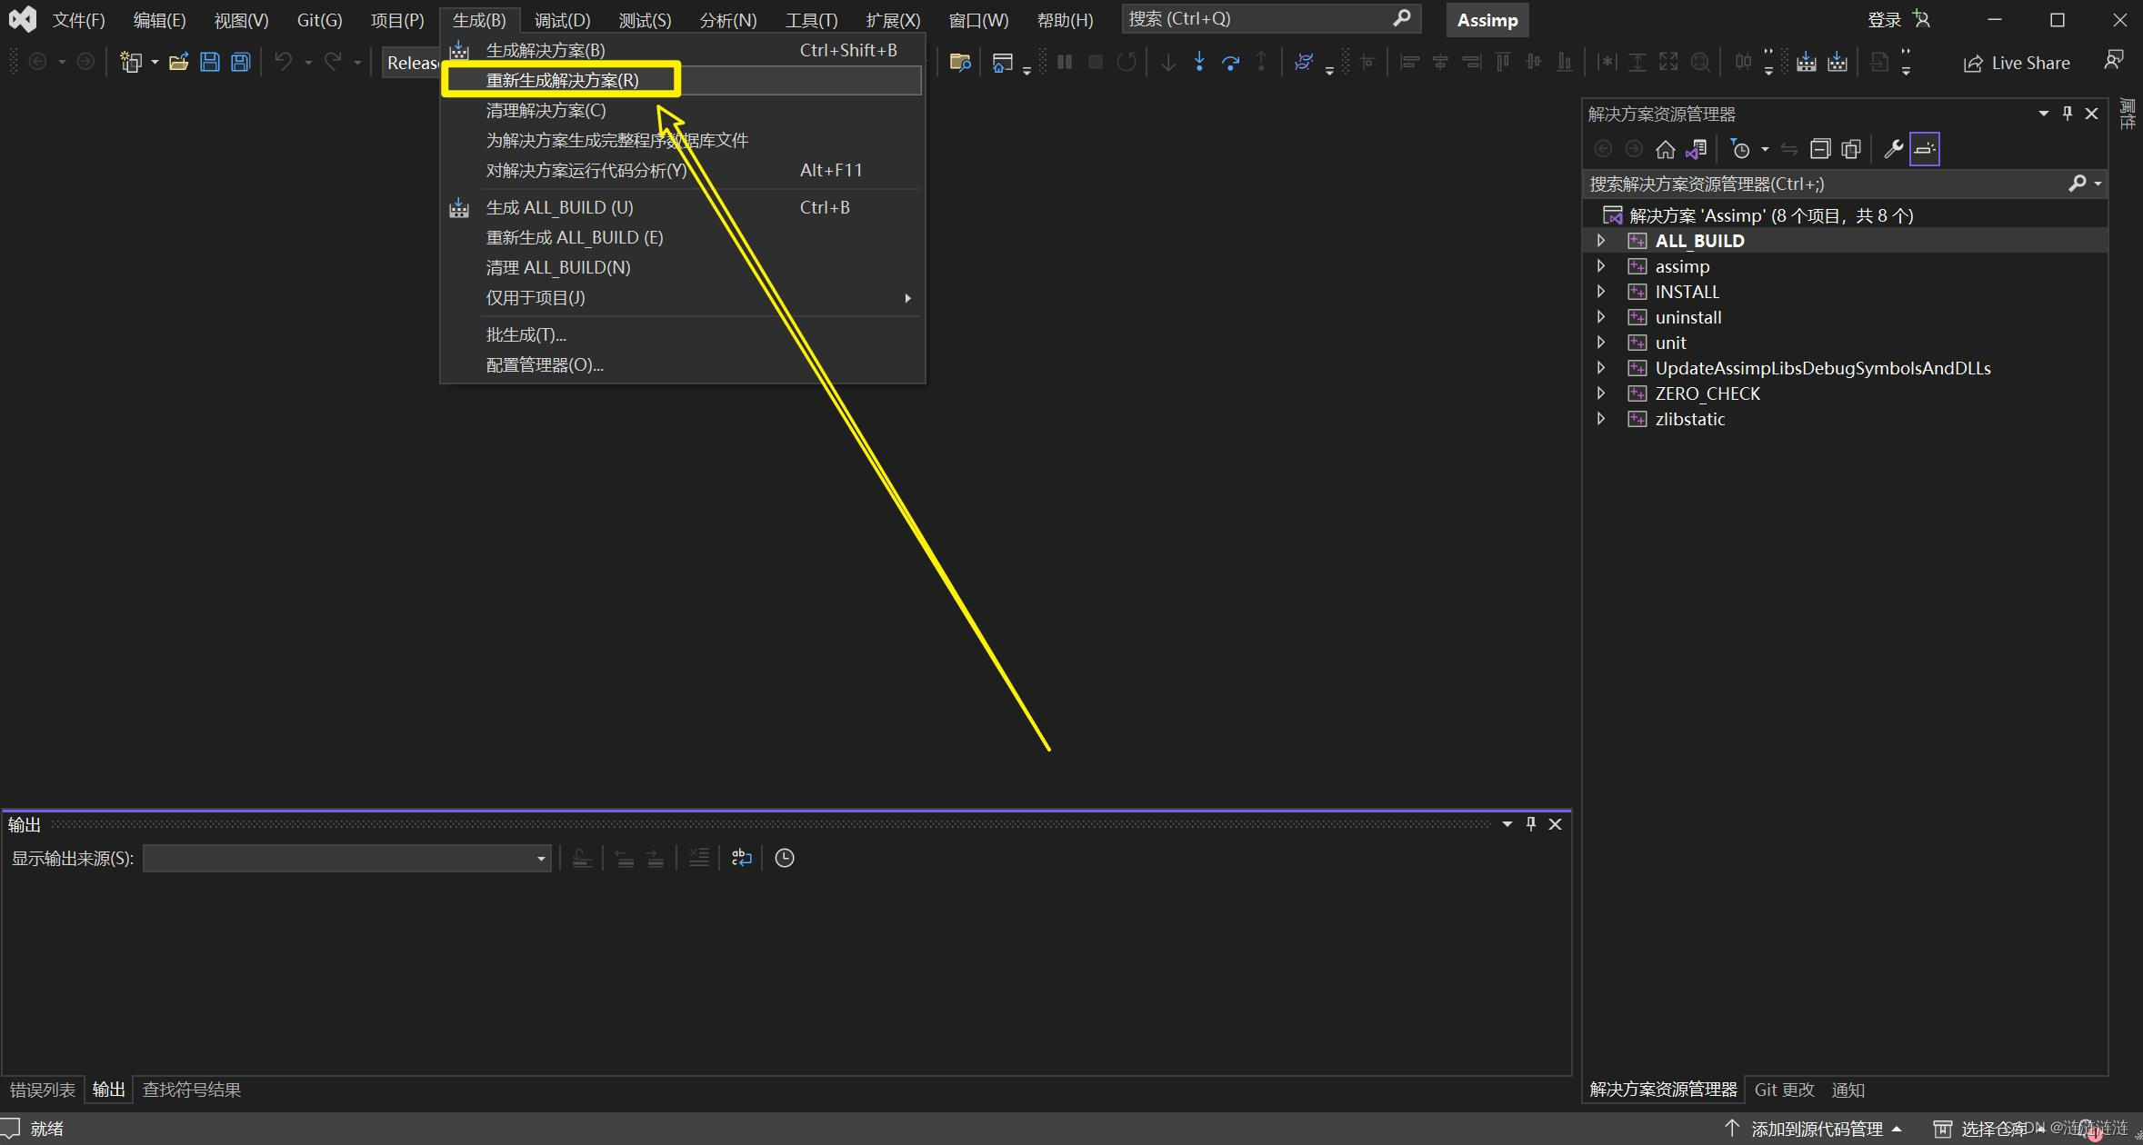Click the Home icon in Solution Explorer
The height and width of the screenshot is (1145, 2143).
(1665, 149)
